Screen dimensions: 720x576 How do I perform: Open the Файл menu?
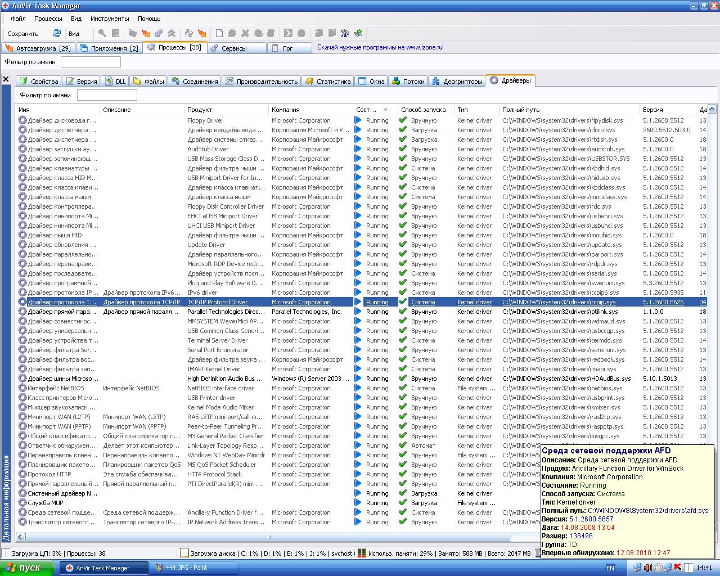coord(18,19)
